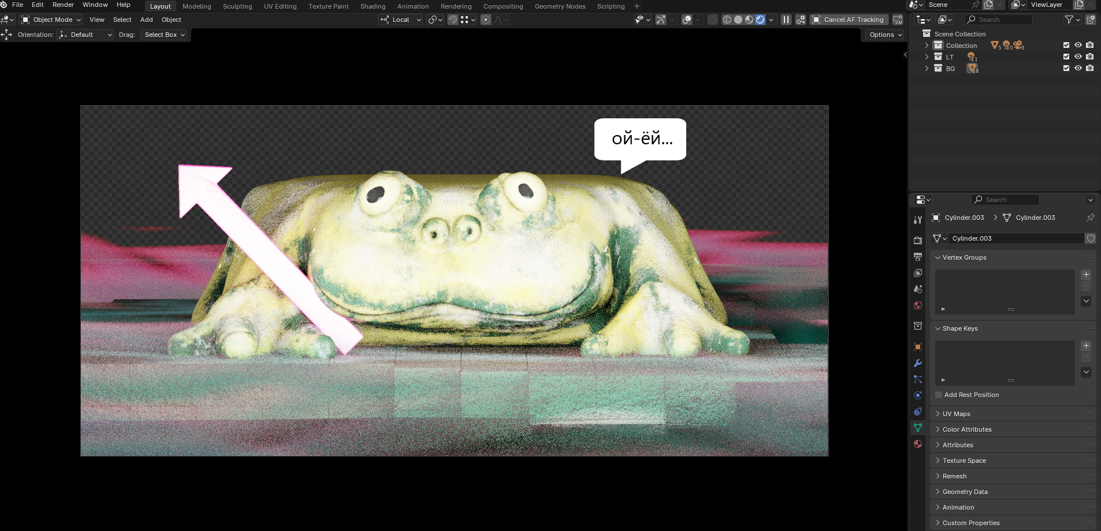Switch to the Shading workspace tab
Viewport: 1101px width, 531px height.
point(373,6)
